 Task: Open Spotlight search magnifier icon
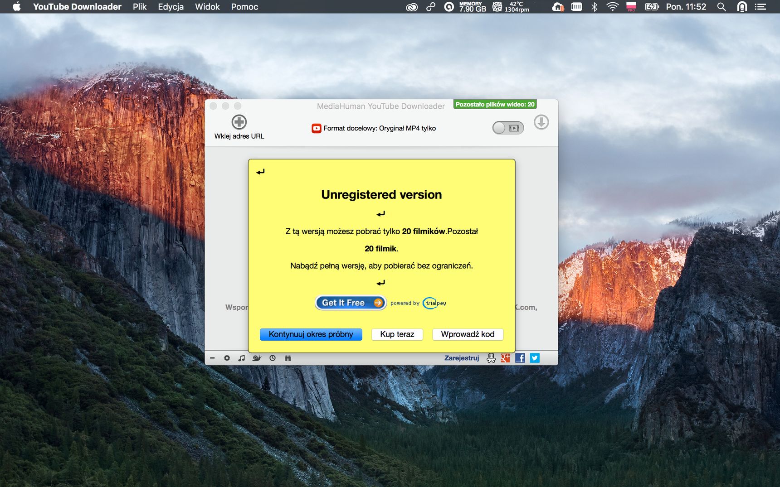(721, 7)
